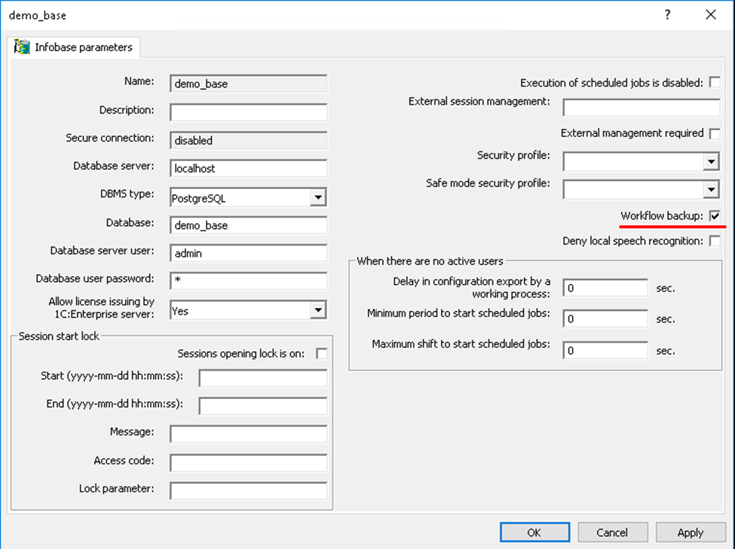Open the DBMS type dropdown

(319, 198)
